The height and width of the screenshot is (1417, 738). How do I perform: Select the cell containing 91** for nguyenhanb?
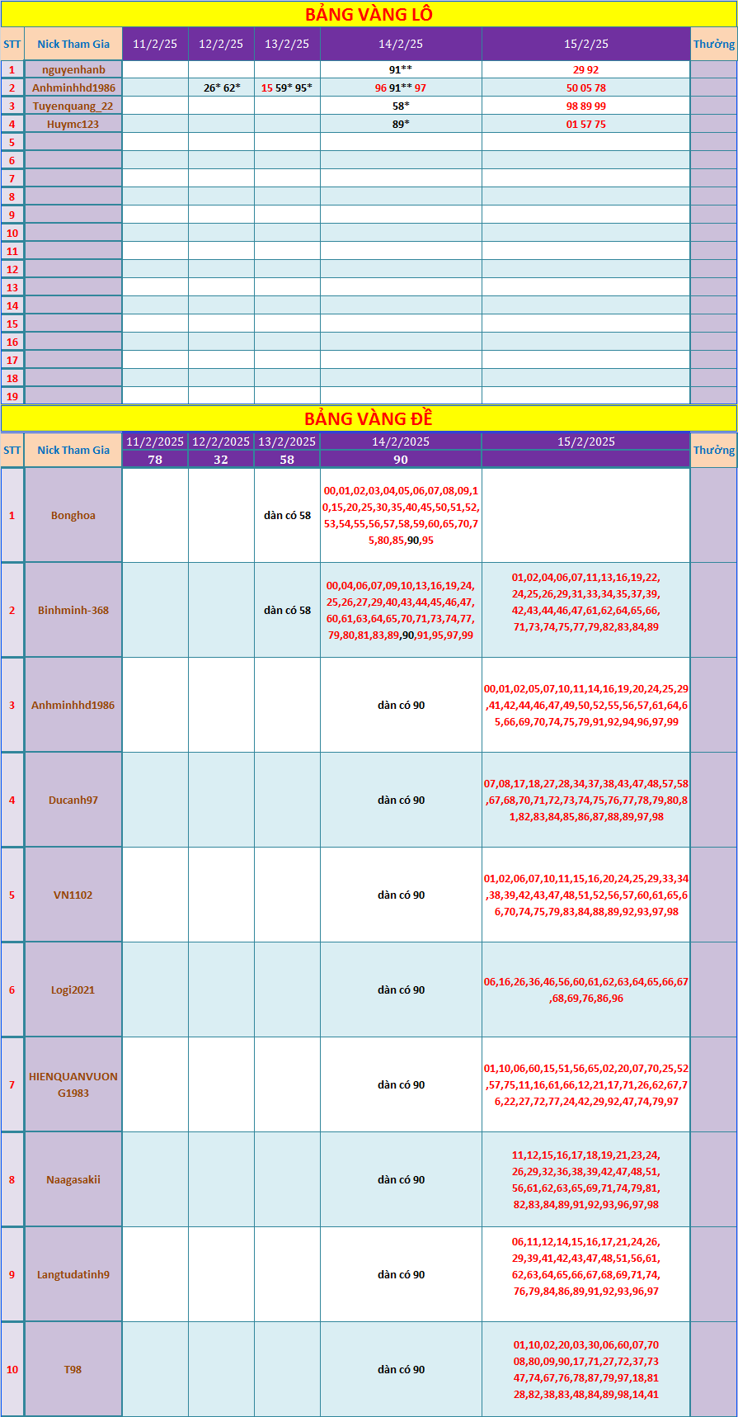[401, 69]
